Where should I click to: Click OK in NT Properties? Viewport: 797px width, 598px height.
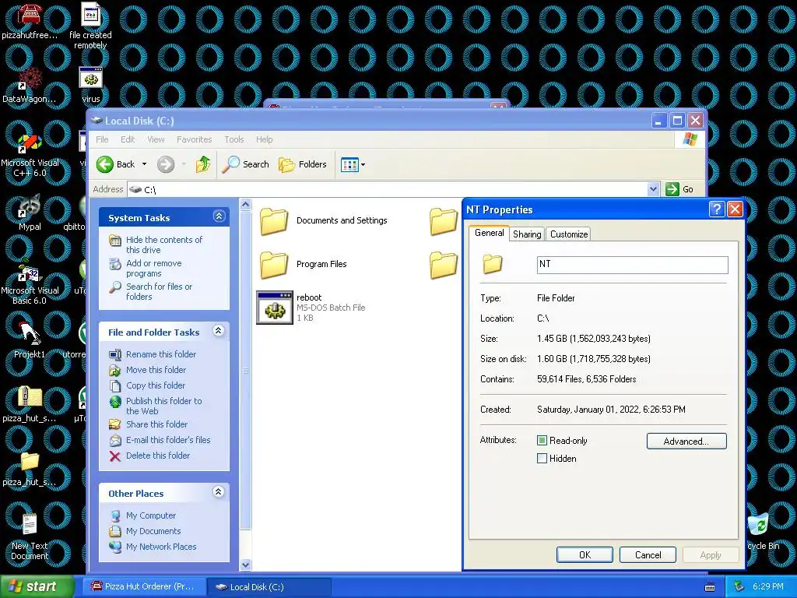(x=585, y=554)
